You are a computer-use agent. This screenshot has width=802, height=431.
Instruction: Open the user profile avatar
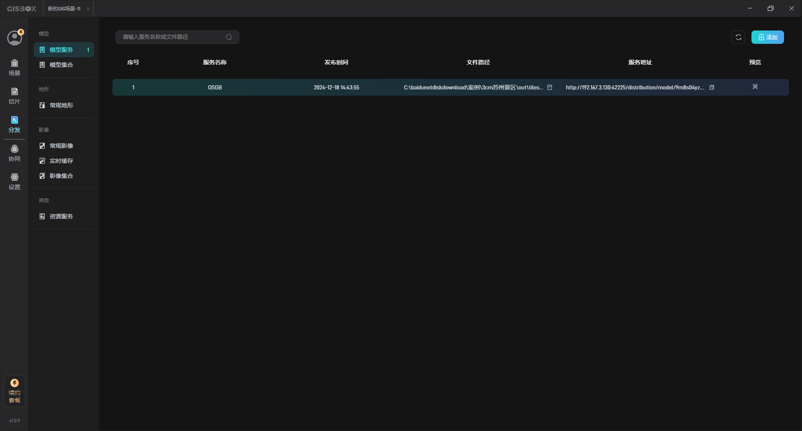15,38
